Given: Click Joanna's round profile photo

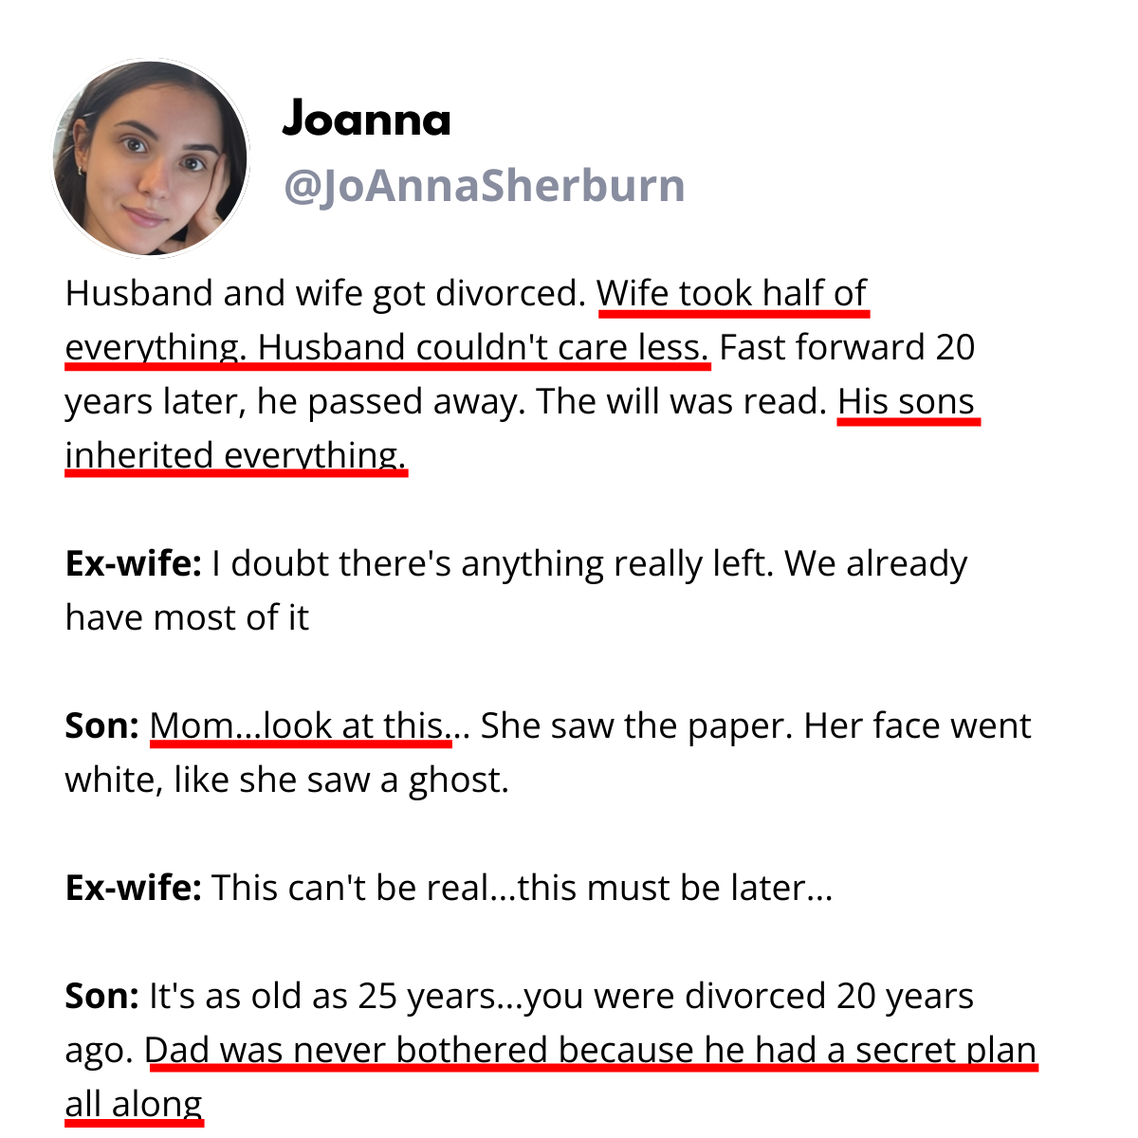Looking at the screenshot, I should [x=150, y=158].
